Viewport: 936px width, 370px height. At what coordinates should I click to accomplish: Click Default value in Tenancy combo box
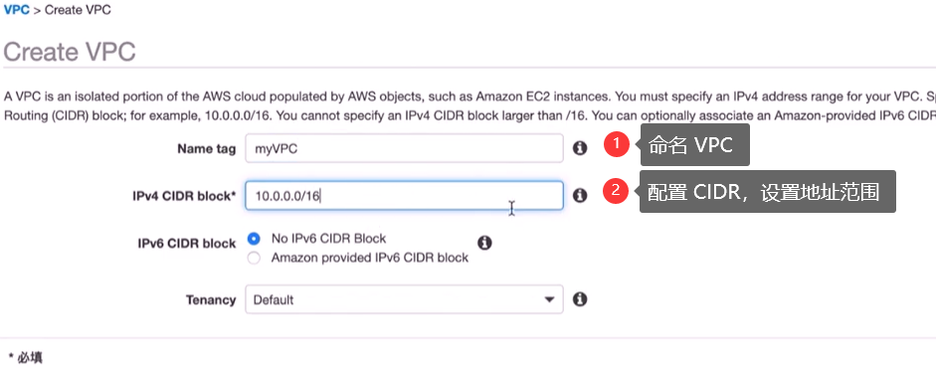coord(274,299)
